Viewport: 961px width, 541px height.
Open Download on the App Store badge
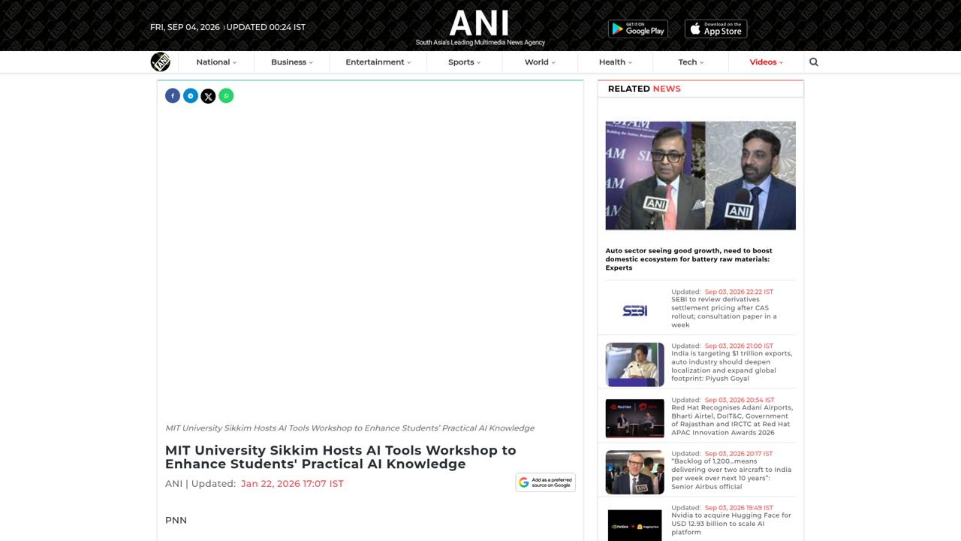click(715, 29)
